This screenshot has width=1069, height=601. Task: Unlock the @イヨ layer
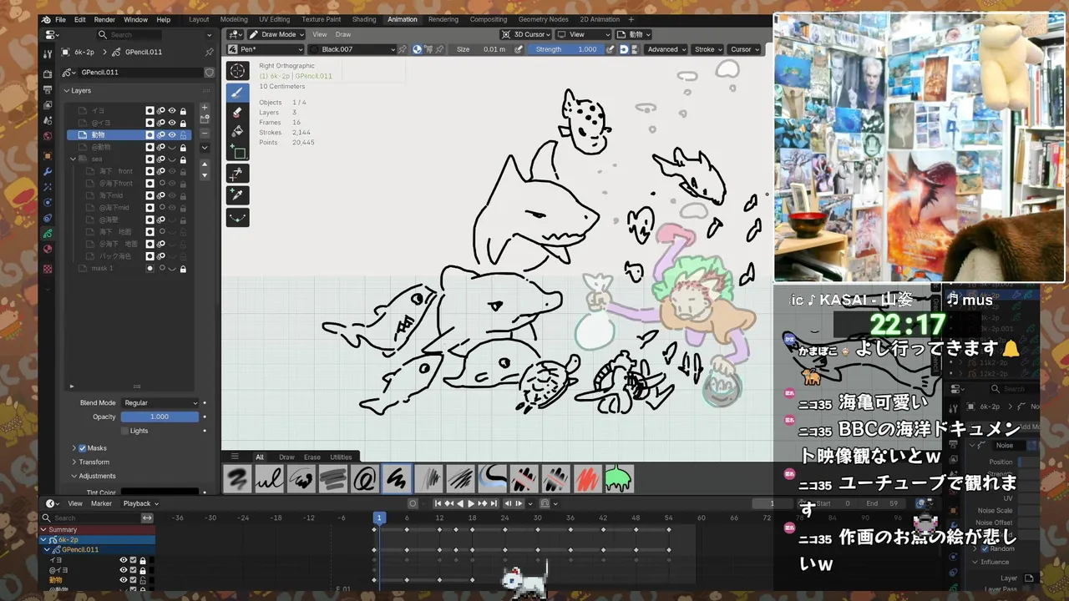(x=183, y=123)
